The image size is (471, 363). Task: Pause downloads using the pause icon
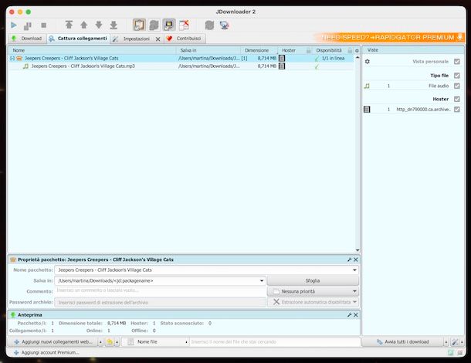[x=28, y=25]
